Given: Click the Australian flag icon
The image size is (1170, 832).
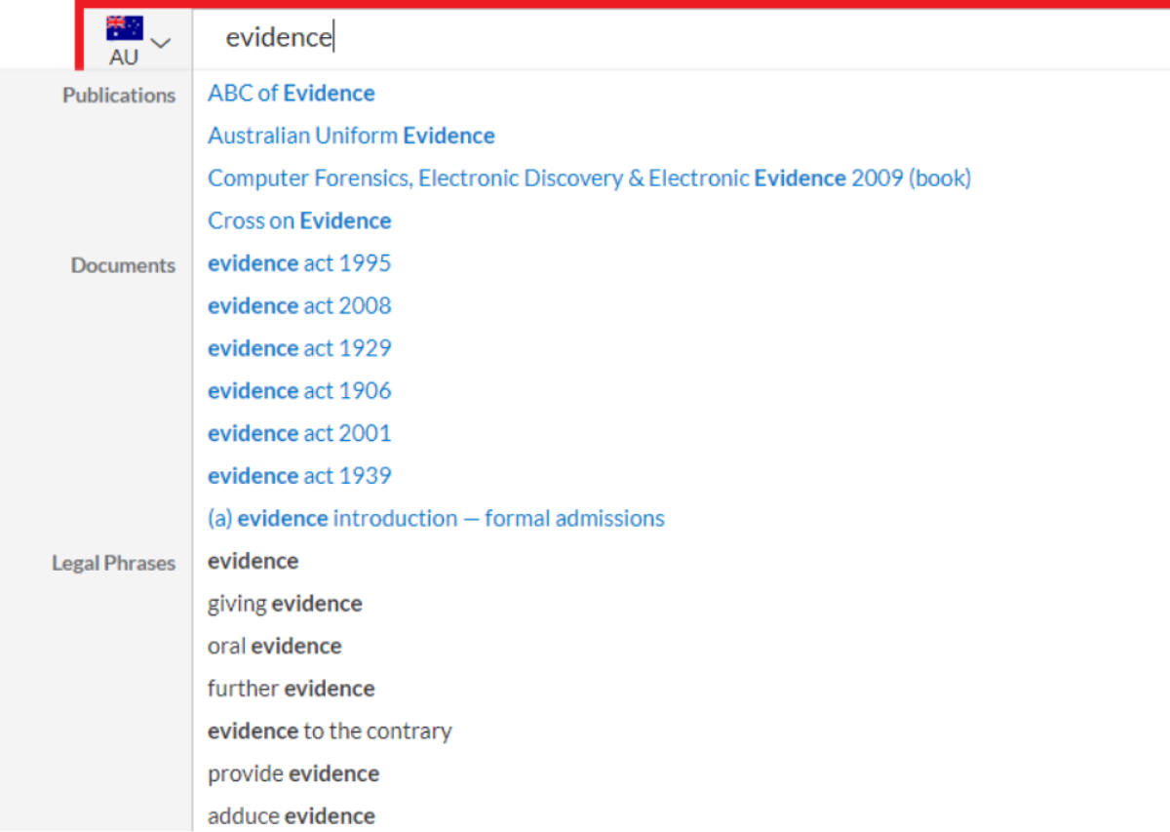Looking at the screenshot, I should (x=124, y=28).
